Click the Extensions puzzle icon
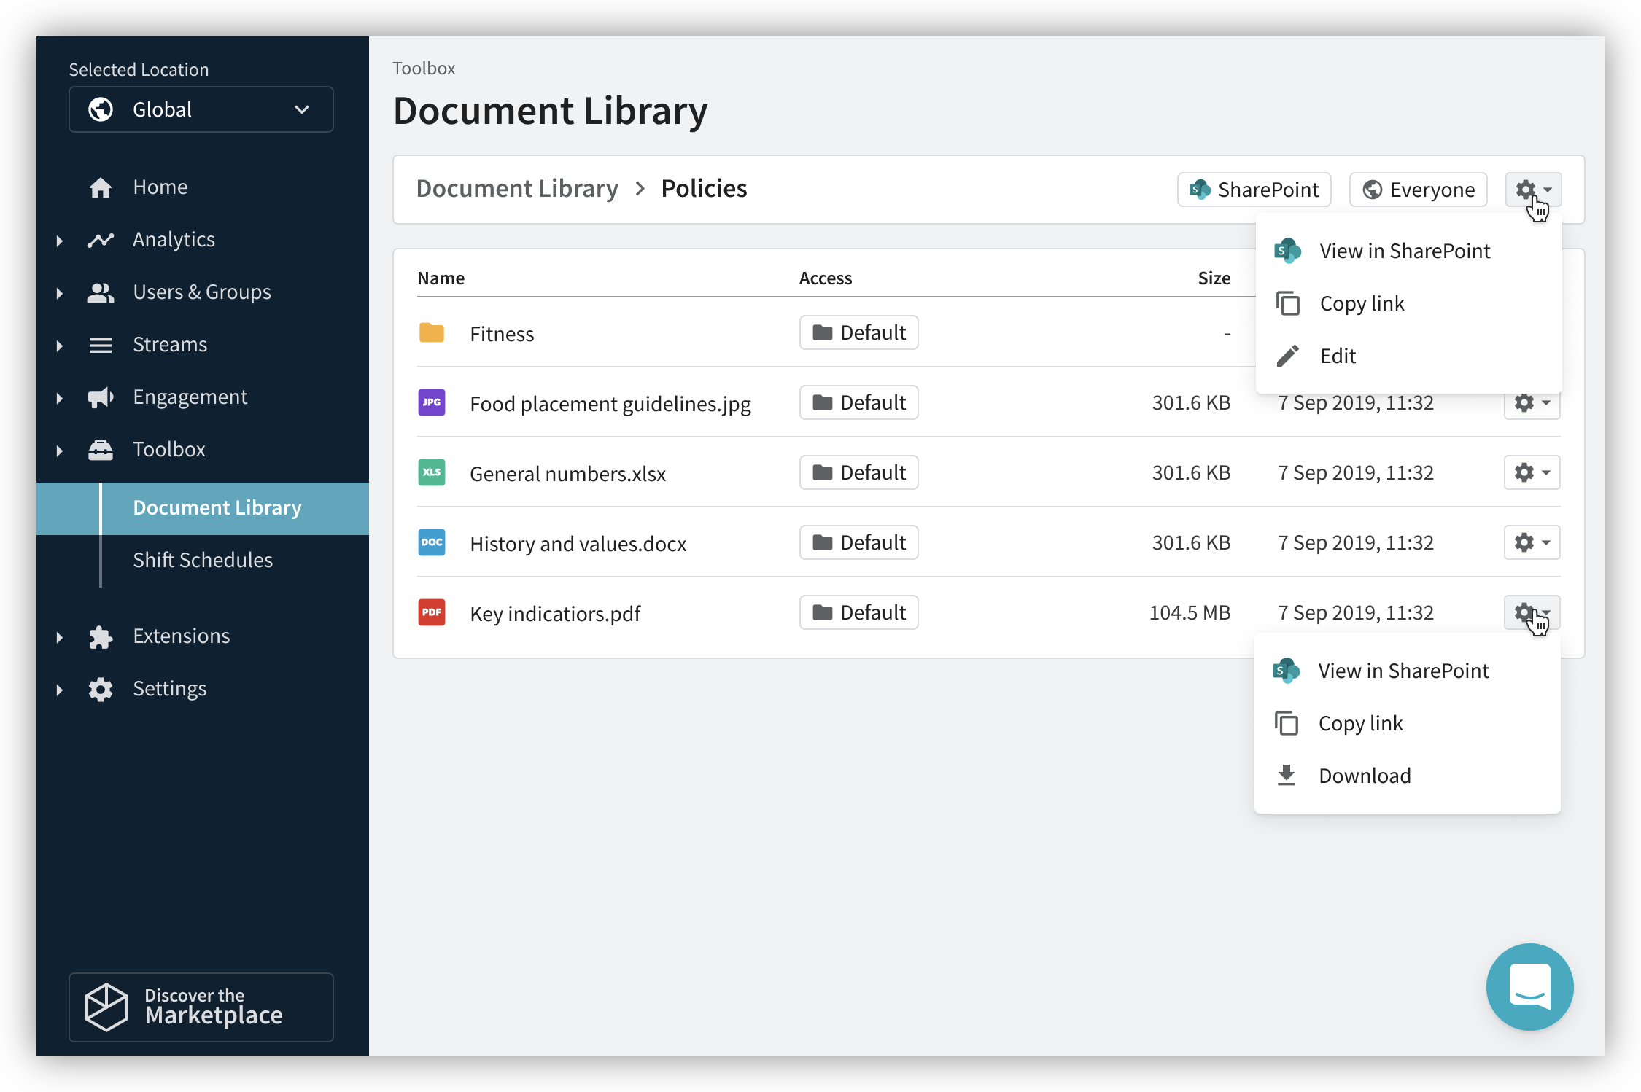1641x1092 pixels. [101, 636]
